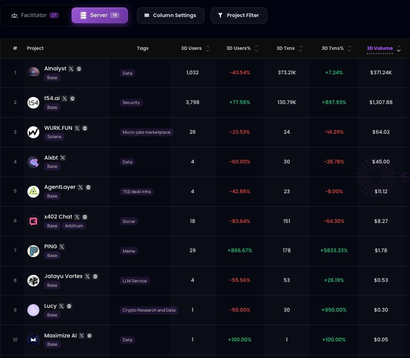Click the PING project logo
The width and height of the screenshot is (410, 358).
[34, 251]
